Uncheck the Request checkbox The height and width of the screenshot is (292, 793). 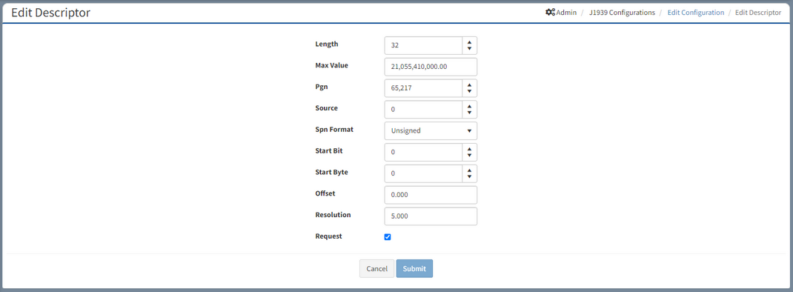(388, 237)
